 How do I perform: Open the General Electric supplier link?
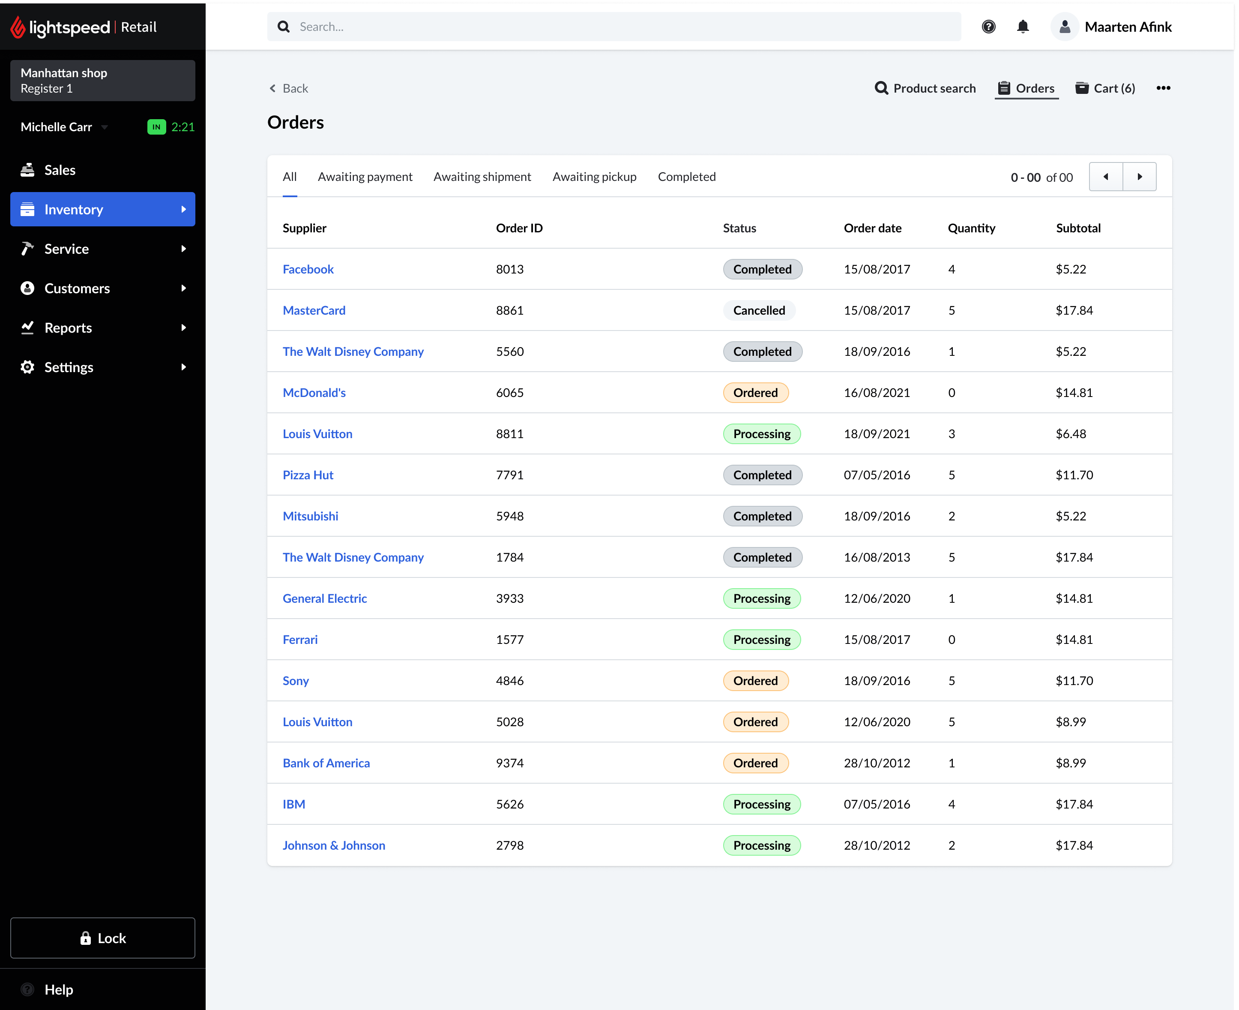pos(324,598)
